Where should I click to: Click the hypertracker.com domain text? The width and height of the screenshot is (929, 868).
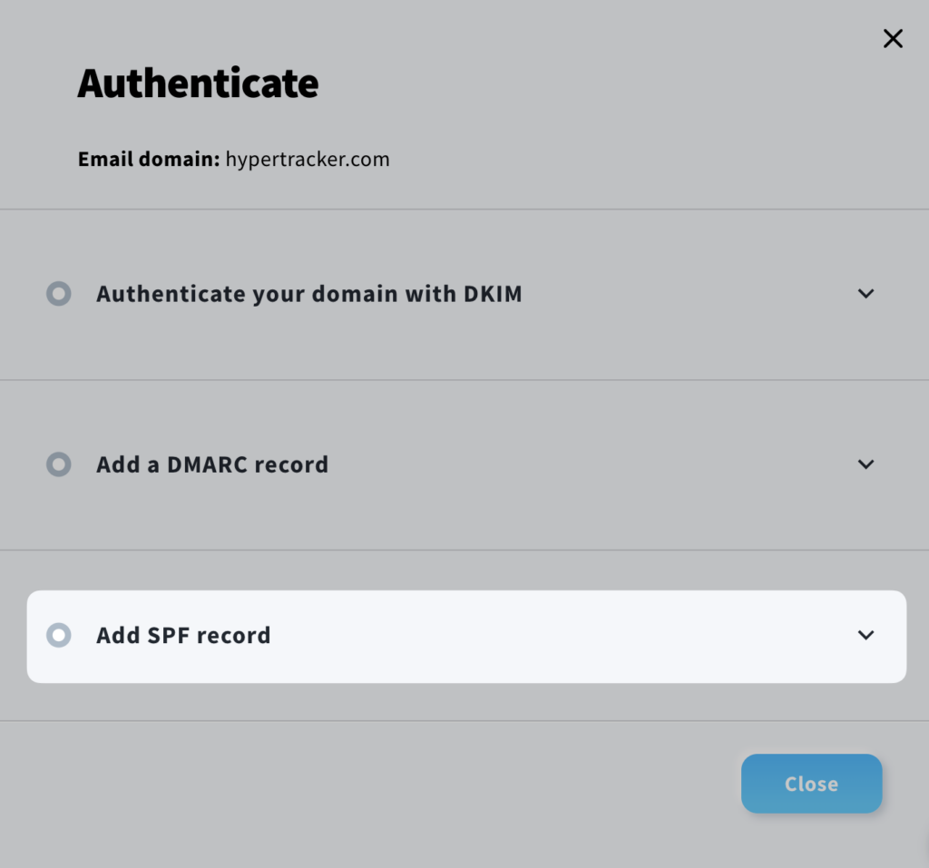click(x=308, y=159)
